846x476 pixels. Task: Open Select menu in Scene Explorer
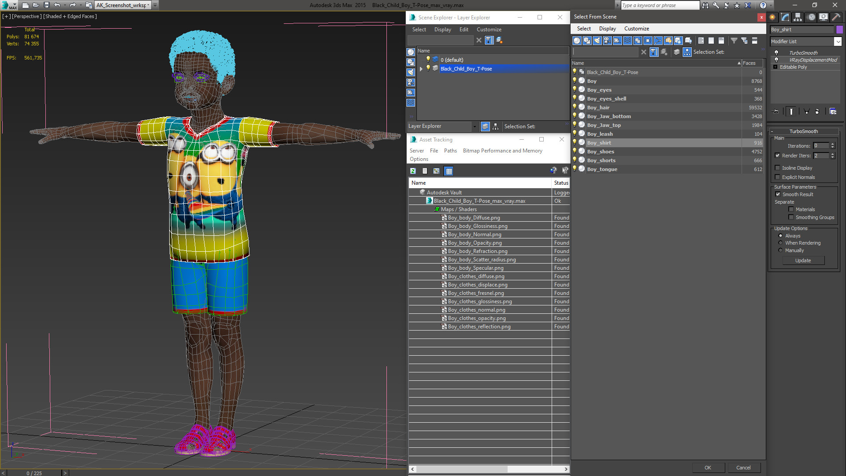click(419, 30)
